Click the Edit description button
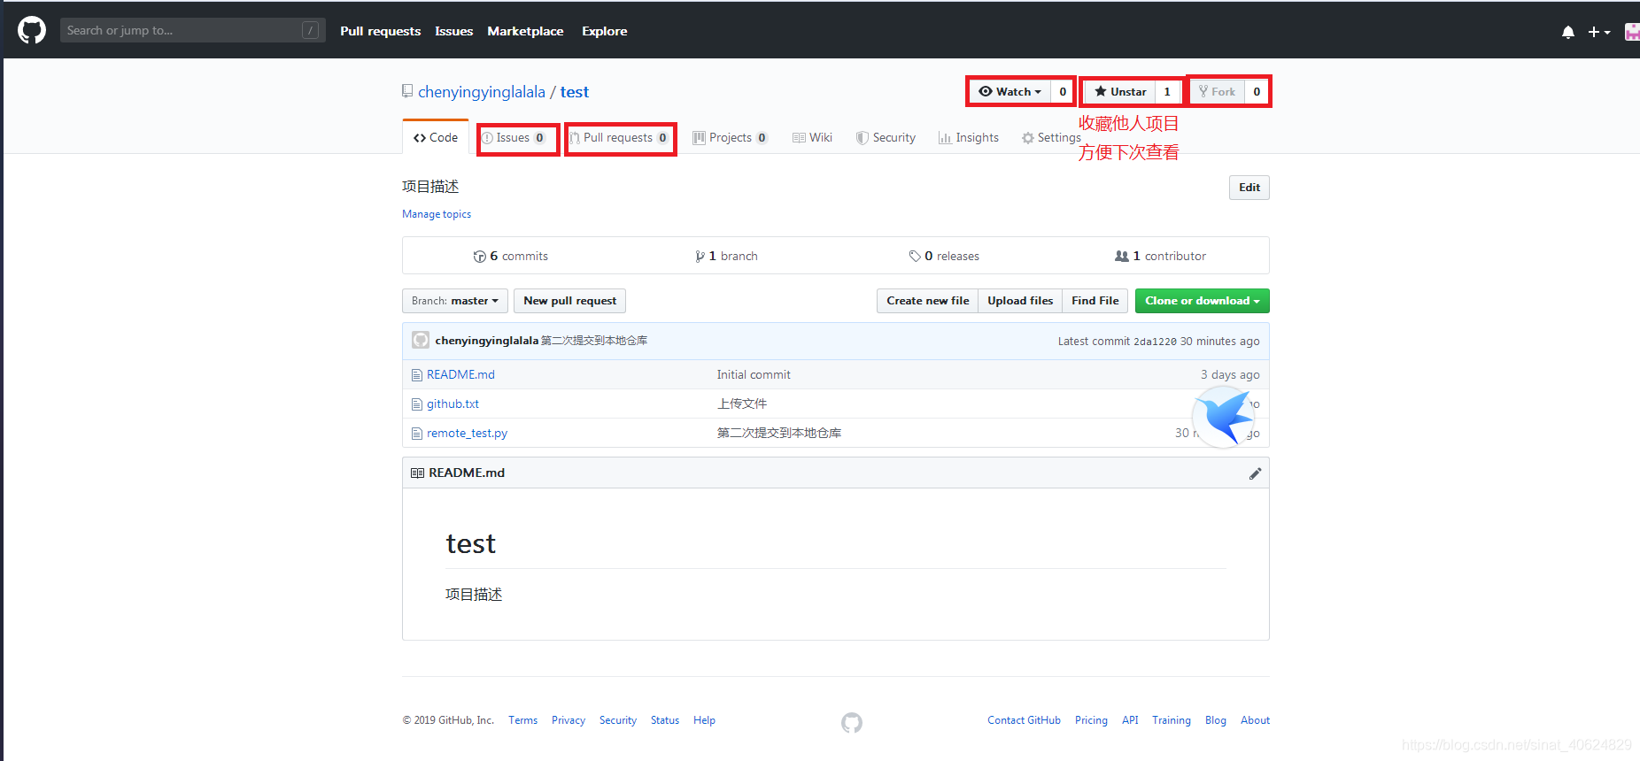The image size is (1640, 761). coord(1249,188)
